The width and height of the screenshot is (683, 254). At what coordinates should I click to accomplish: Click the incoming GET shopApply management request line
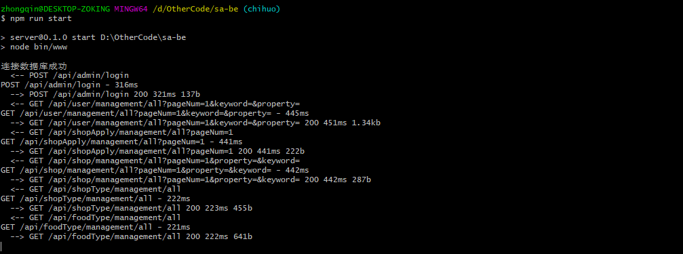click(x=122, y=132)
